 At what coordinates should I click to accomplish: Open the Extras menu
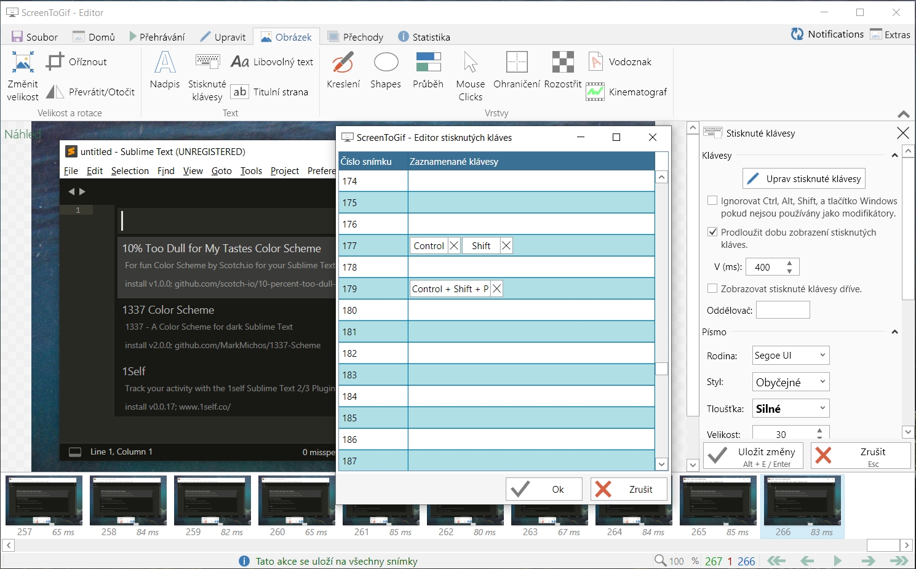tap(890, 34)
